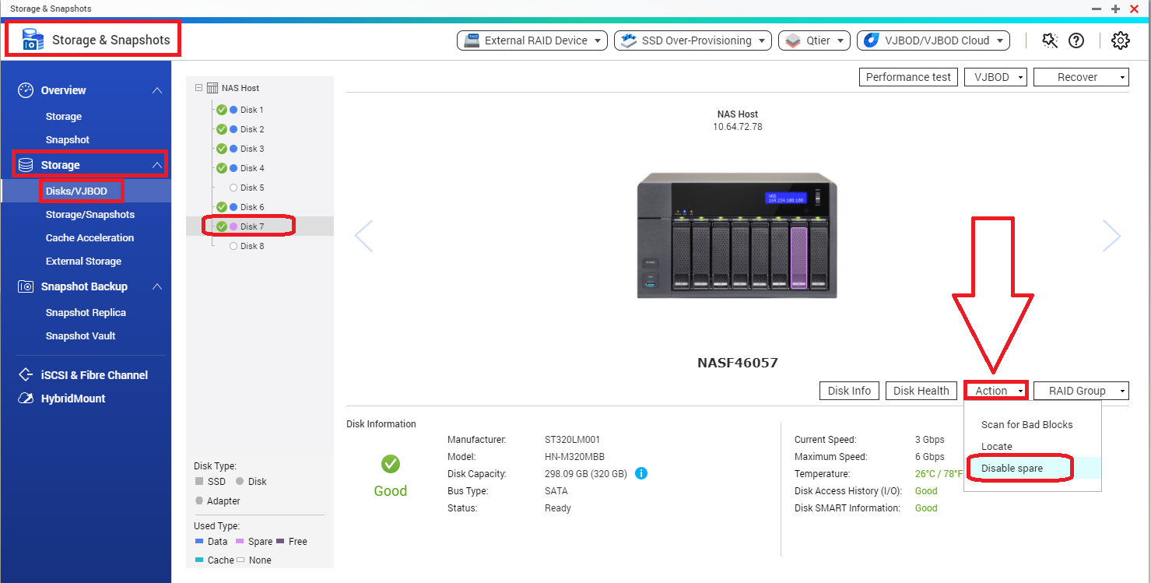Viewport: 1151px width, 583px height.
Task: Click the wand tool icon in header
Action: 1050,40
